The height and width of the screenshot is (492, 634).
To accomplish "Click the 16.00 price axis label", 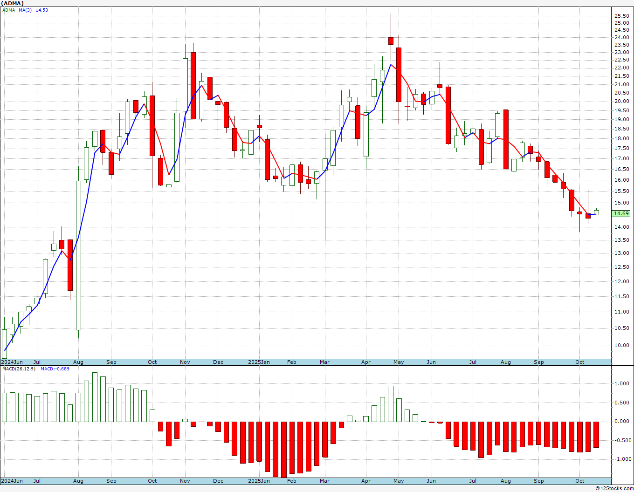I will (x=621, y=180).
